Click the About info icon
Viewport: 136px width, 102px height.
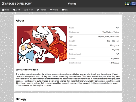point(14,10)
